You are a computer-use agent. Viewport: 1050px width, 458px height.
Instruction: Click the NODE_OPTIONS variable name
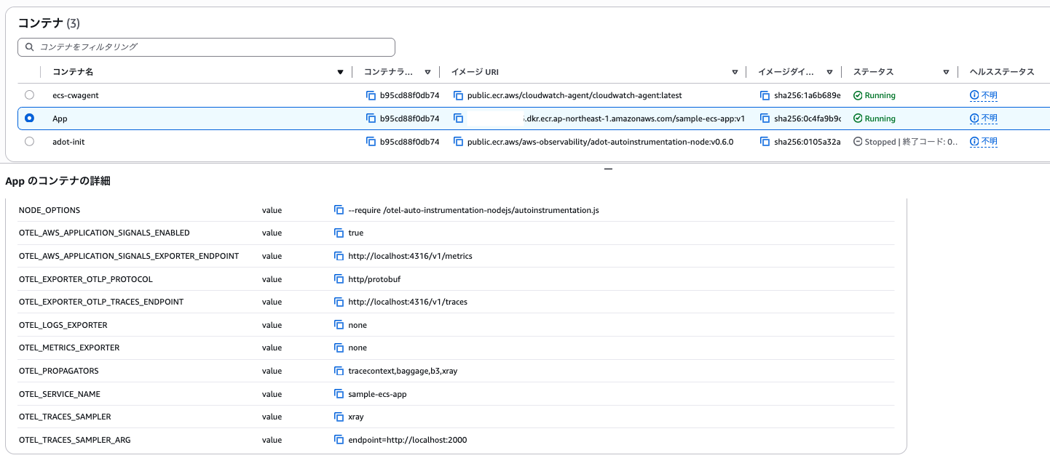tap(50, 210)
